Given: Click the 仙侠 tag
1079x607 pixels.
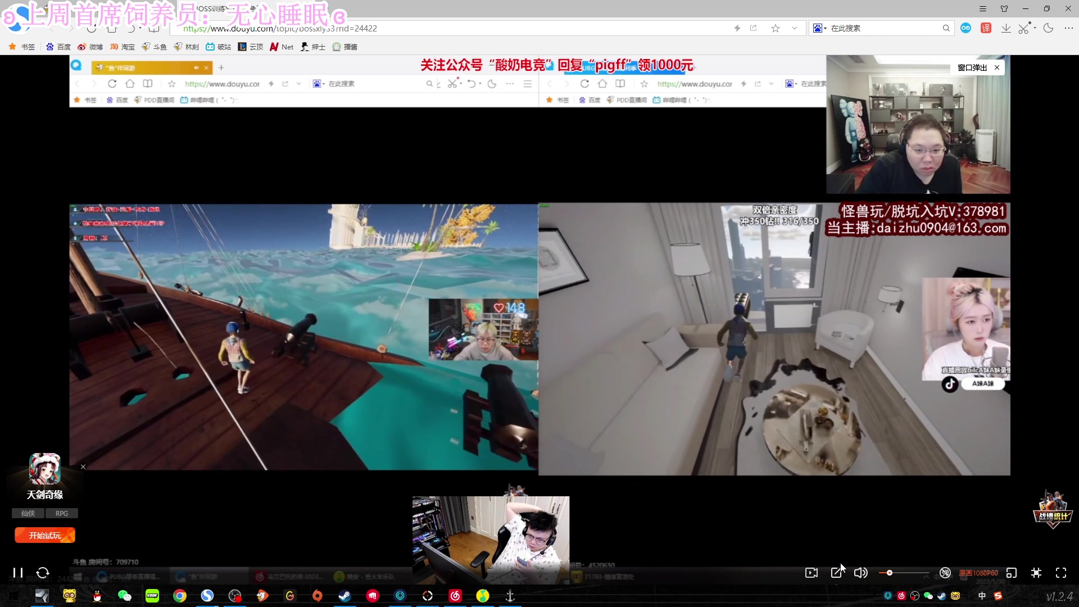Looking at the screenshot, I should tap(28, 513).
